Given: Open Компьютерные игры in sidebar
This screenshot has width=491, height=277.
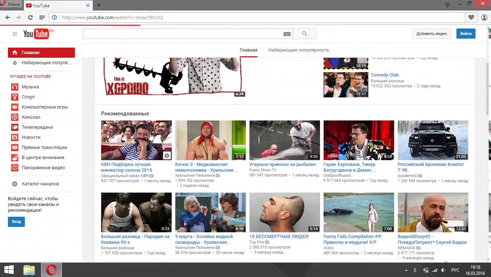Looking at the screenshot, I should click(x=45, y=107).
